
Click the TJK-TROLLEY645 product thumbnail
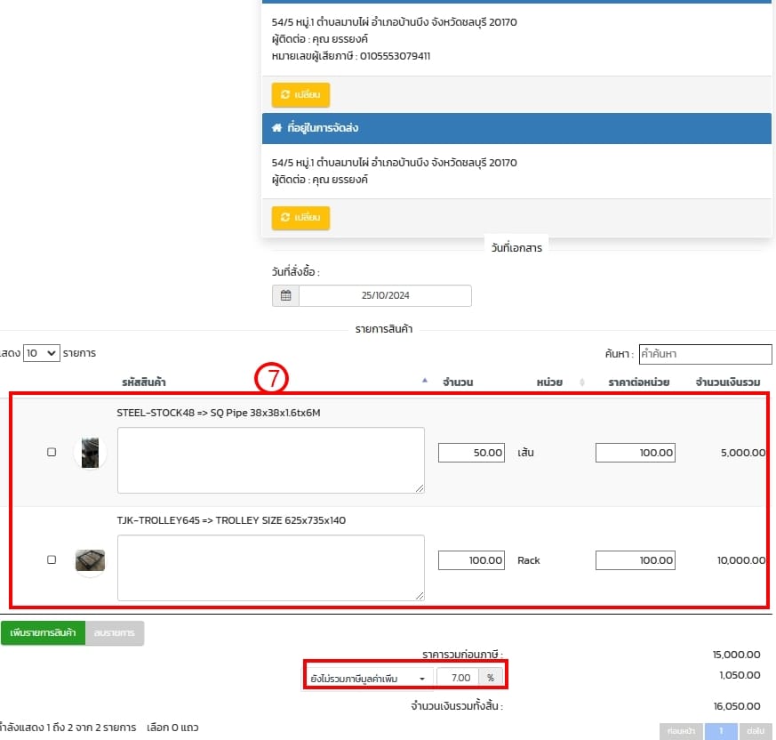(90, 560)
